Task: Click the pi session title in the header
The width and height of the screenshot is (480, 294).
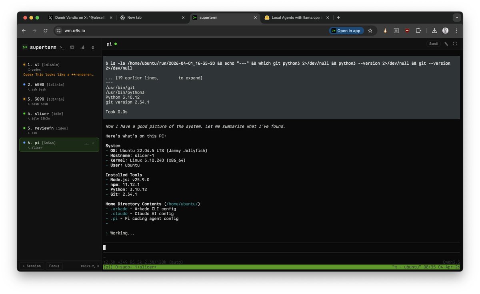Action: pyautogui.click(x=109, y=44)
